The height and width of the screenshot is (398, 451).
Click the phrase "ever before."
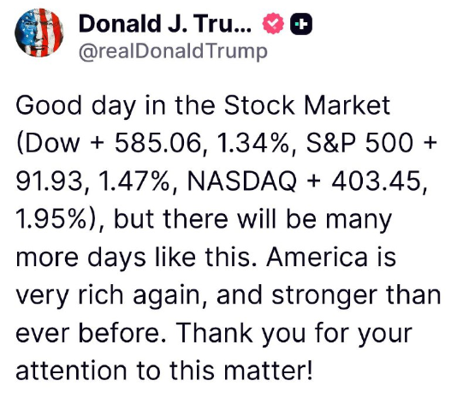(x=91, y=333)
